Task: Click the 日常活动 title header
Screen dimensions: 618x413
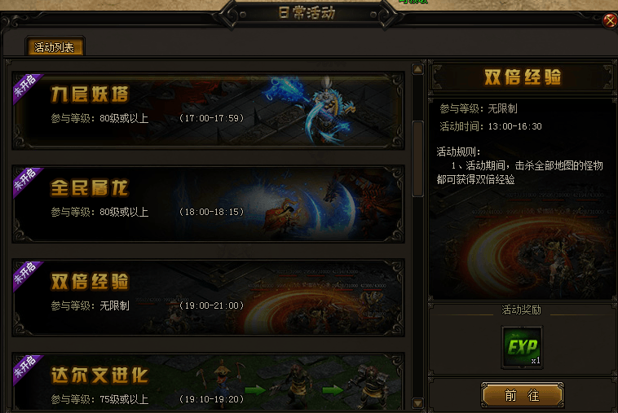Action: pos(307,13)
